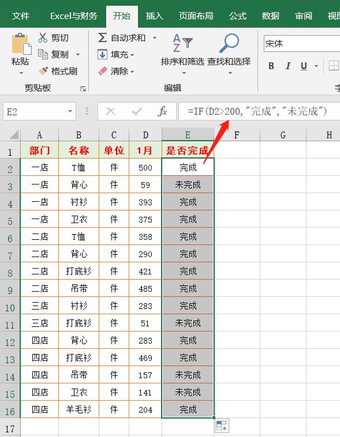Click cell 未完成 in row 11
340x437 pixels.
click(188, 323)
